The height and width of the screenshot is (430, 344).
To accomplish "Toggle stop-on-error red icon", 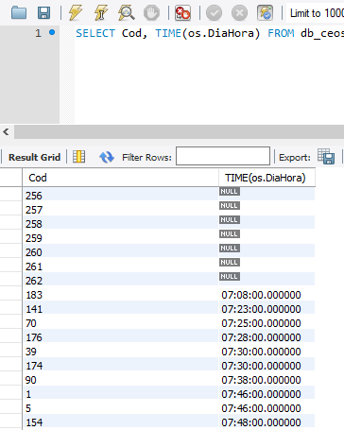I will tap(183, 13).
